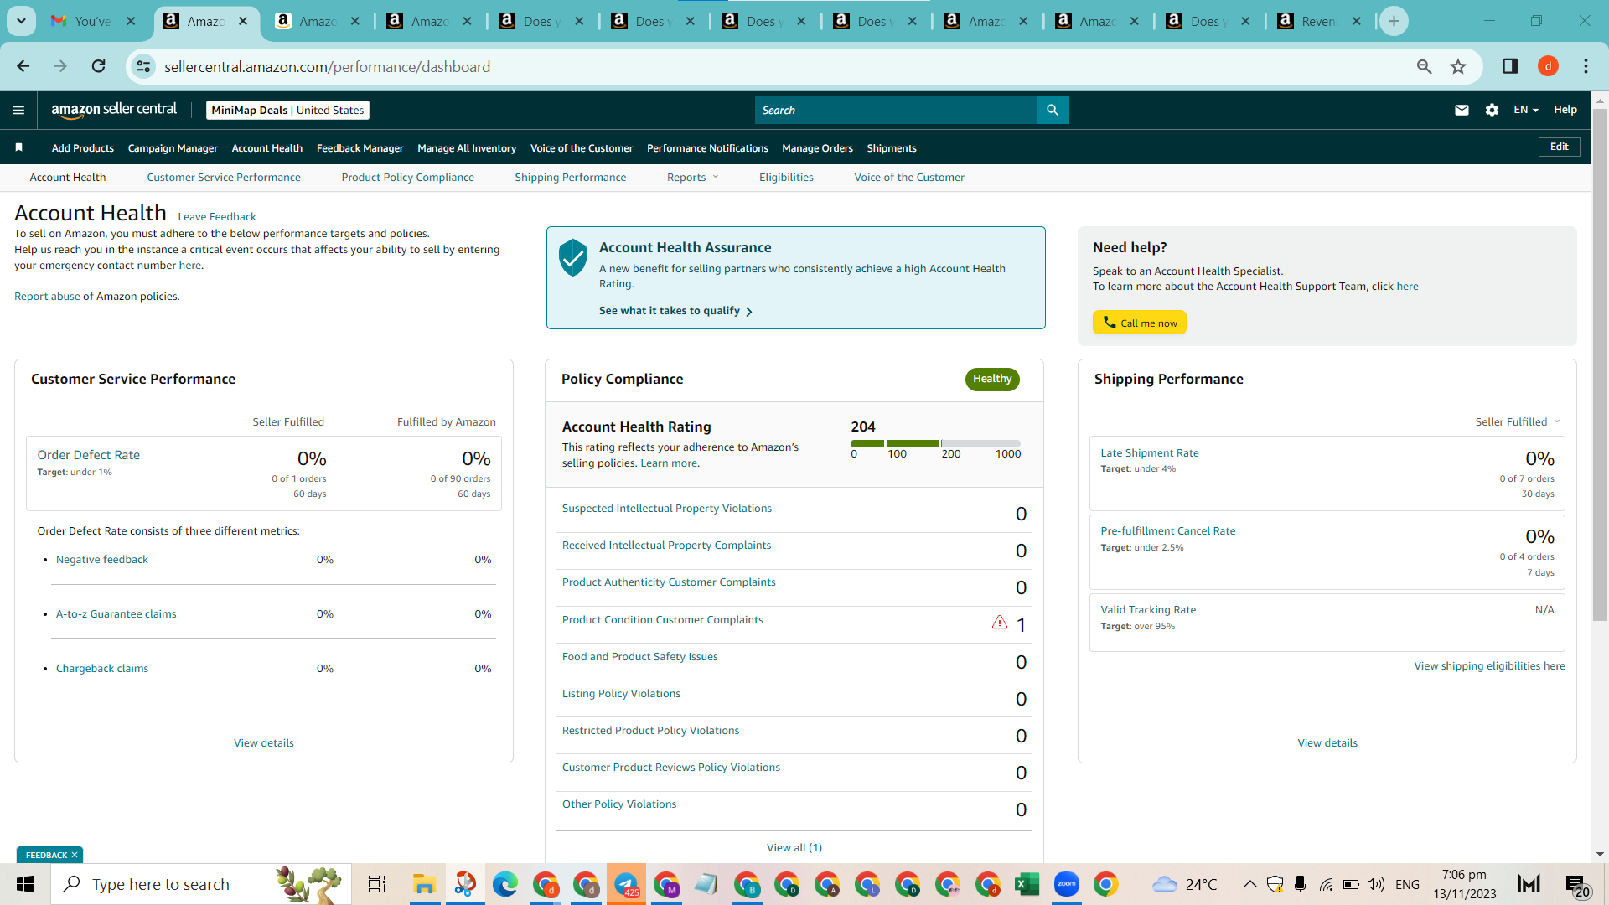The image size is (1609, 905).
Task: Open the Seller Central hamburger menu
Action: (18, 110)
